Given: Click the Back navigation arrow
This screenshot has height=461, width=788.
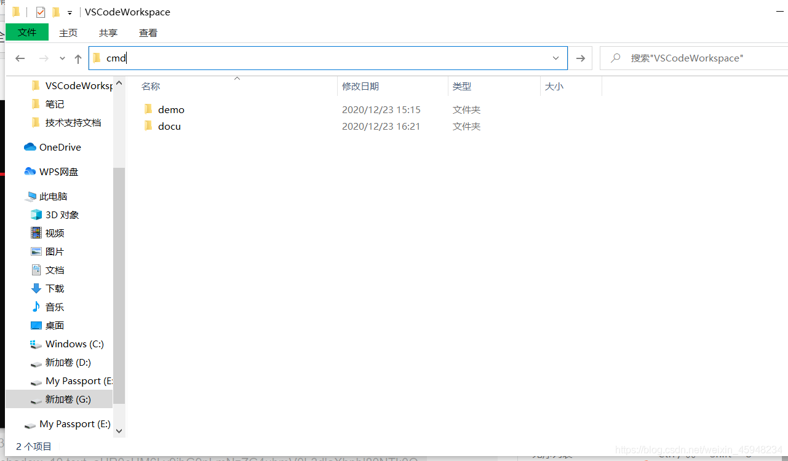Looking at the screenshot, I should 20,58.
